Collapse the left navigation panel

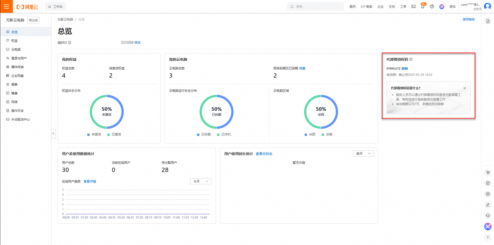tap(54, 134)
